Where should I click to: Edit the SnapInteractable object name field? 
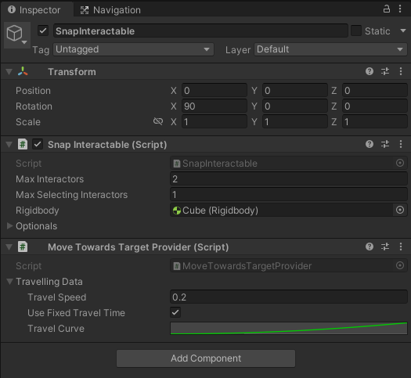200,31
